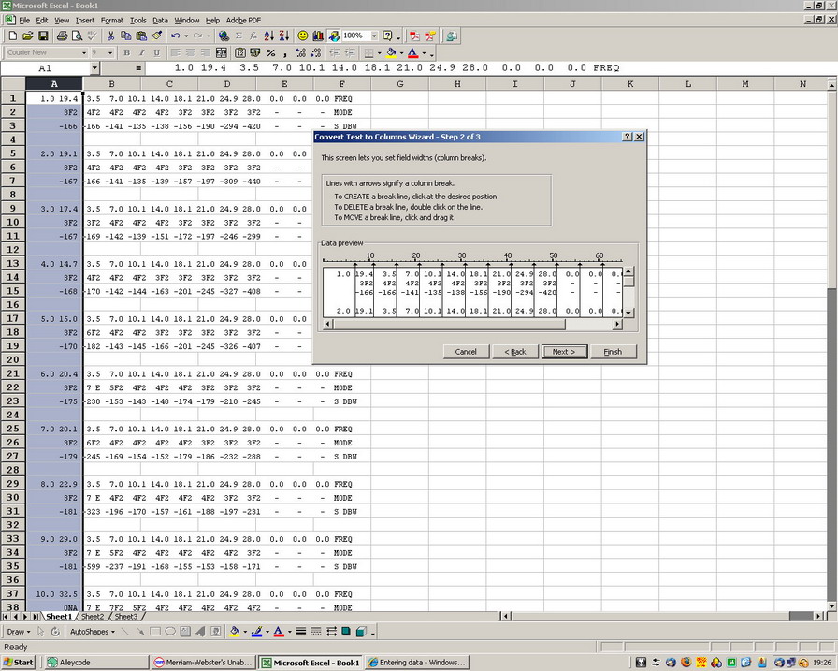Viewport: 838px width, 671px height.
Task: Click the Cut scissors icon
Action: (x=110, y=36)
